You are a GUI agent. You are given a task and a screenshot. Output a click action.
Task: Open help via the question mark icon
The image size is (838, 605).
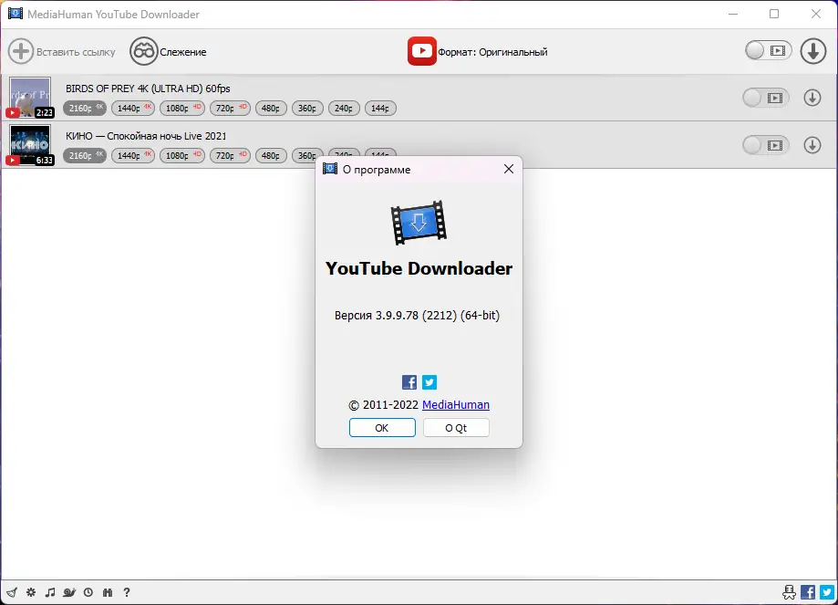[127, 592]
